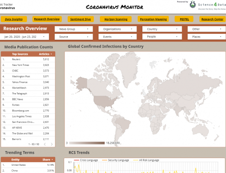Expand the Events filter dropdown
Image resolution: width=226 pixels, height=173 pixels.
(x=118, y=37)
